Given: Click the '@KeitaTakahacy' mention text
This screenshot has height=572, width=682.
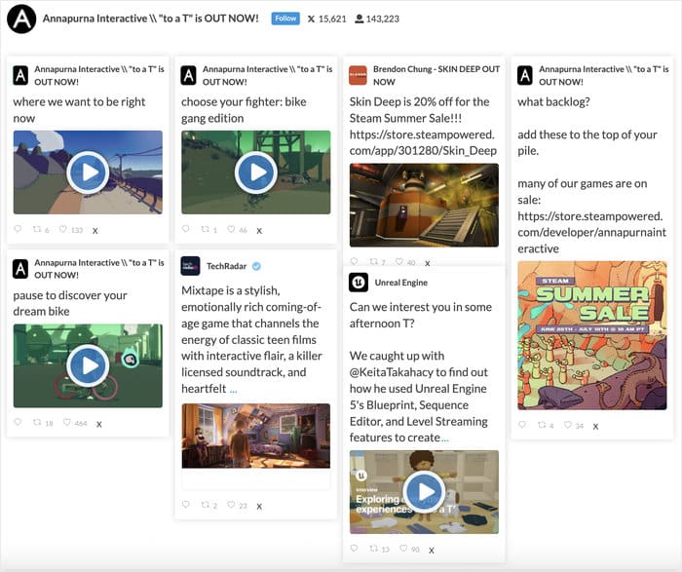Looking at the screenshot, I should pos(392,372).
